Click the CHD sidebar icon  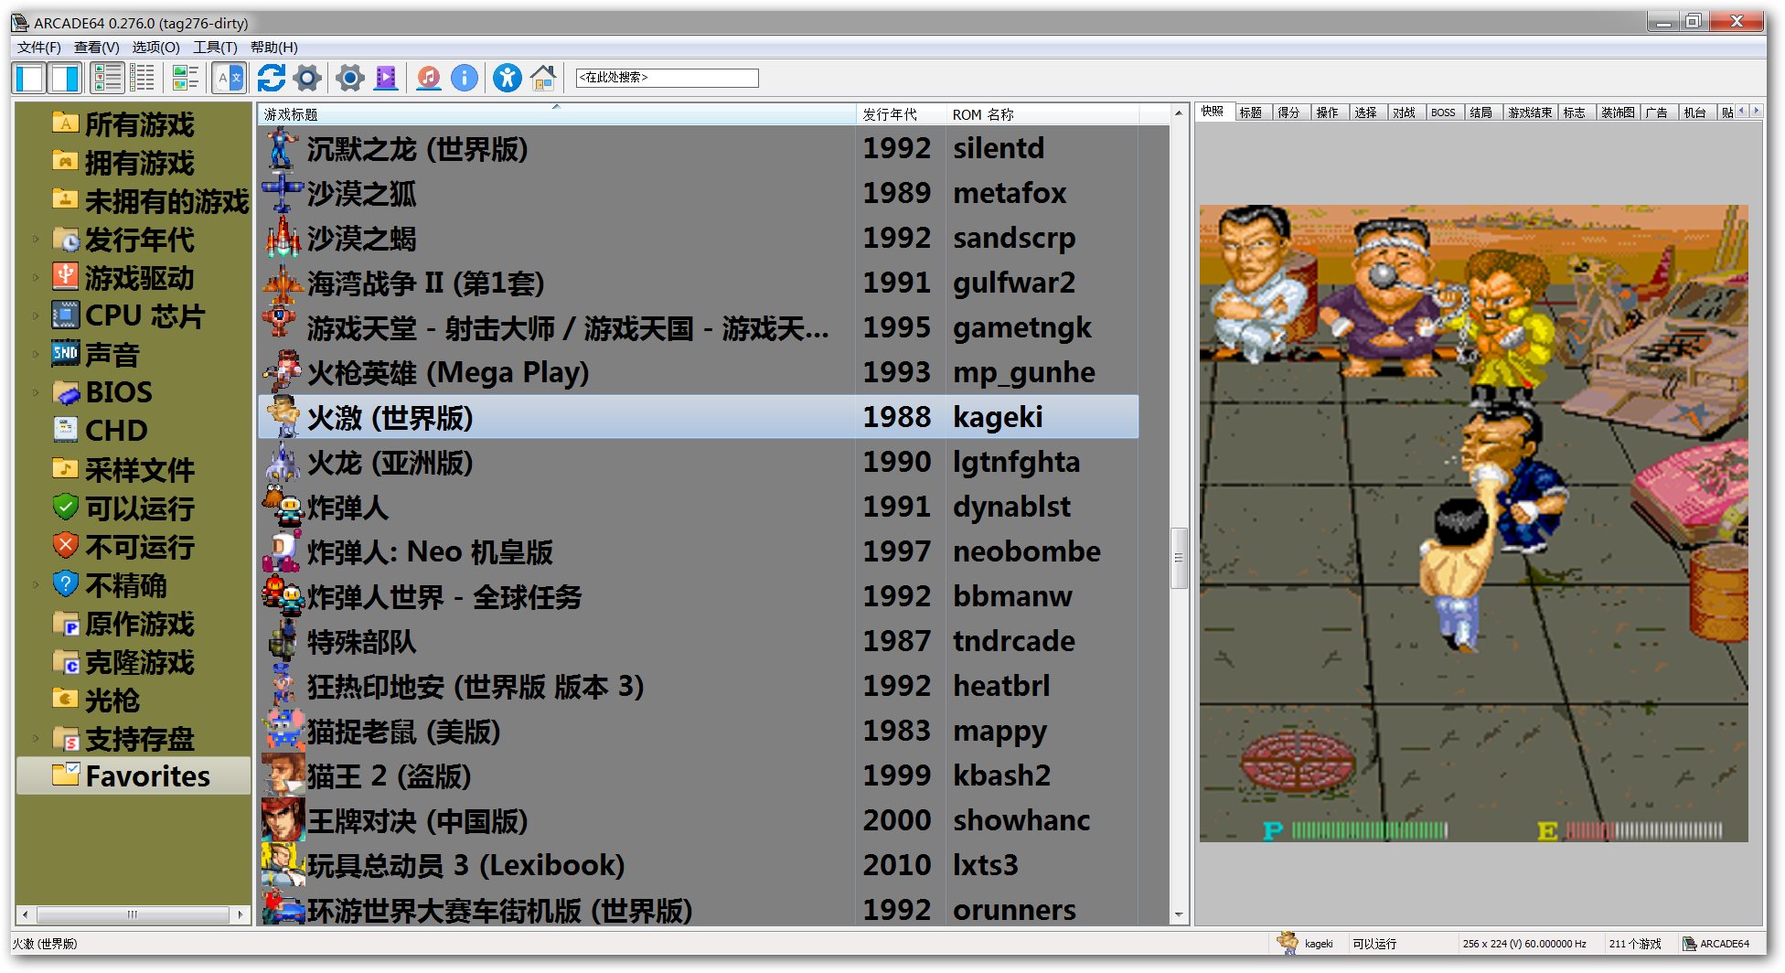click(66, 430)
